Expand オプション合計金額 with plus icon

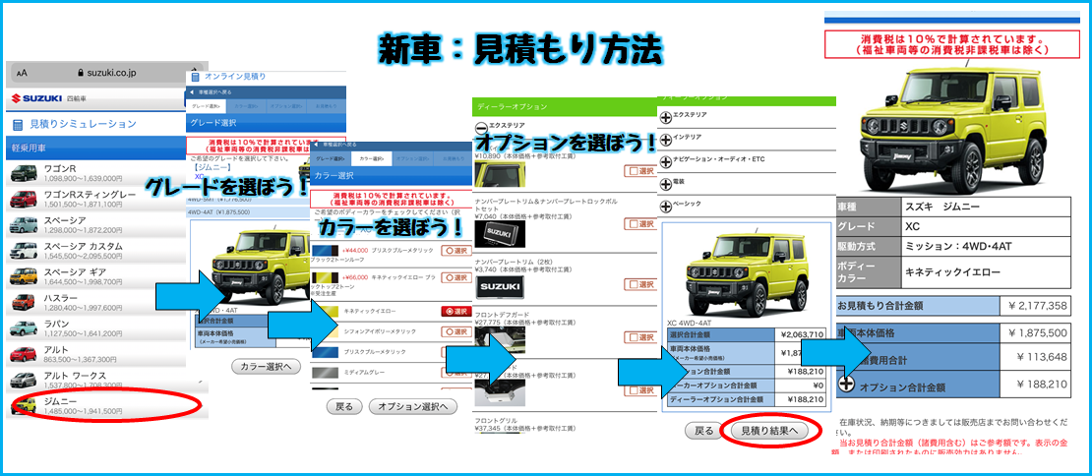[848, 385]
